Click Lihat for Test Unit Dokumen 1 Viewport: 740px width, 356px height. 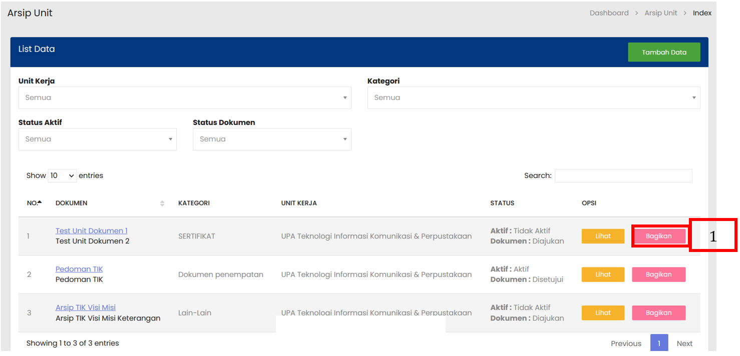(603, 236)
